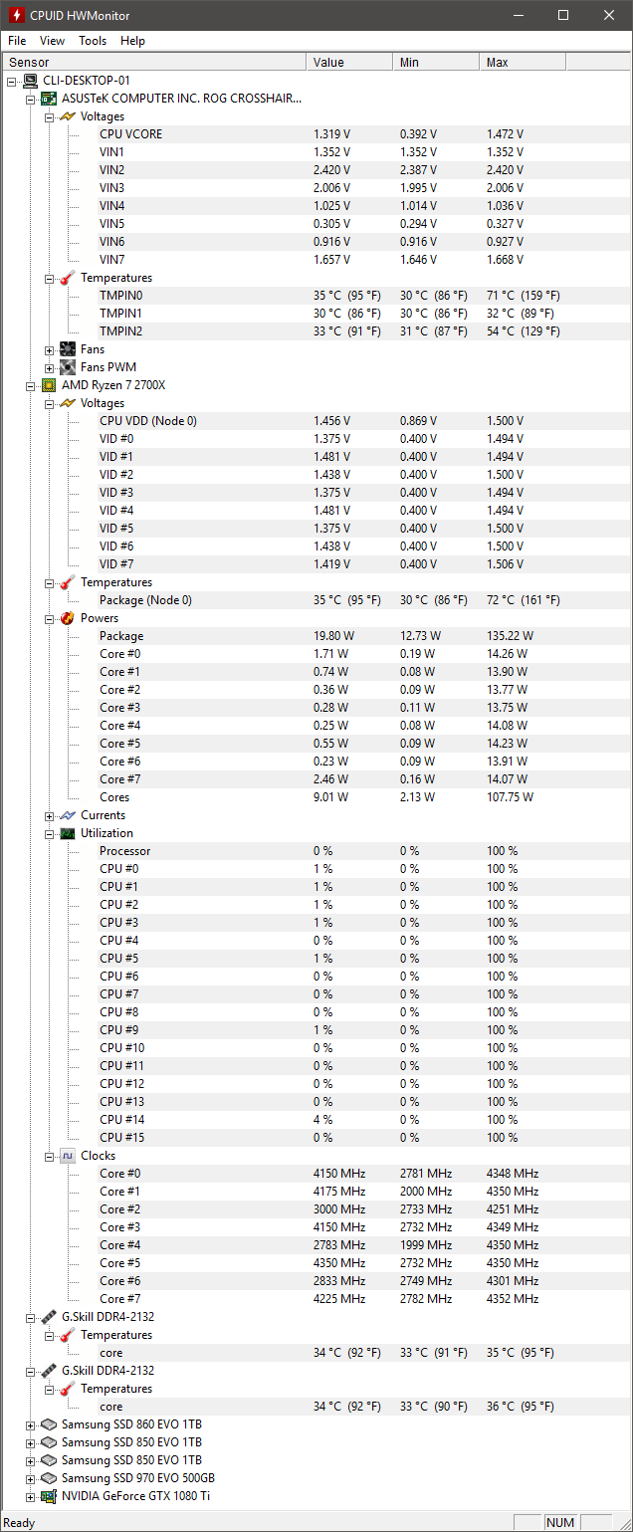Select the CPU #14 utilization row
633x1532 pixels.
pos(316,1120)
